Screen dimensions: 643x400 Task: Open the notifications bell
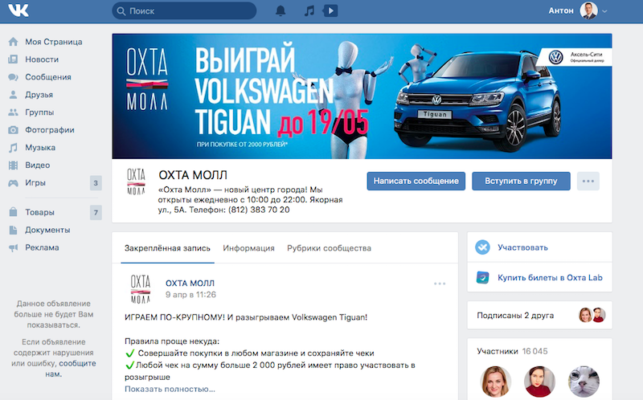[281, 11]
